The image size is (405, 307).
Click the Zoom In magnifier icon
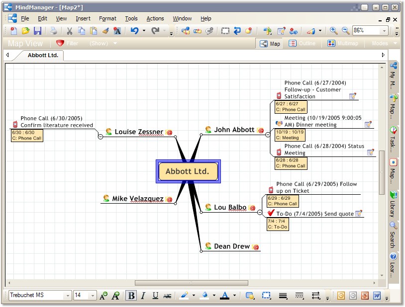(x=334, y=31)
